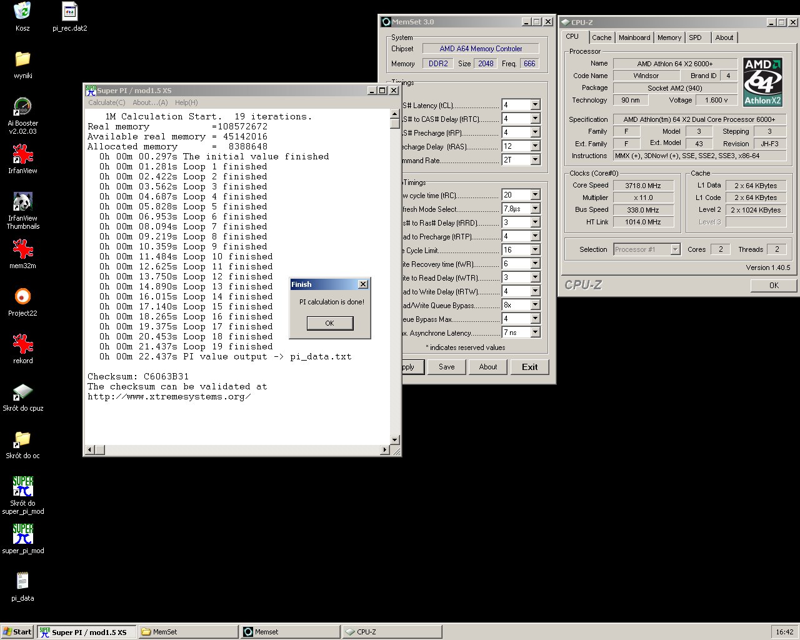Click the AMD A64 Memory Controler chipset field
The image size is (800, 640).
(x=481, y=49)
